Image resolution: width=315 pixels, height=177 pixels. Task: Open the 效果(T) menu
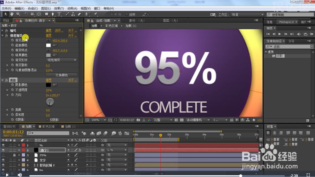click(x=59, y=9)
